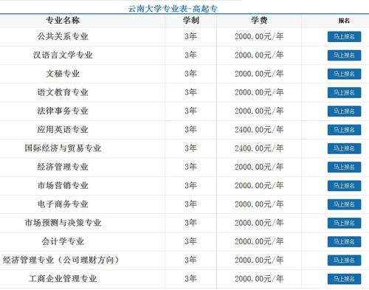Select the 国际经济与贸易专业 major name
Screen dimensions: 369x290
[x=63, y=148]
